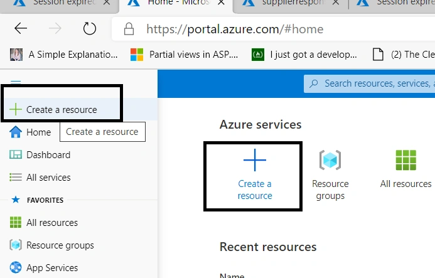Image resolution: width=435 pixels, height=278 pixels.
Task: Click the Resource groups cube icon in sidebar
Action: point(16,245)
